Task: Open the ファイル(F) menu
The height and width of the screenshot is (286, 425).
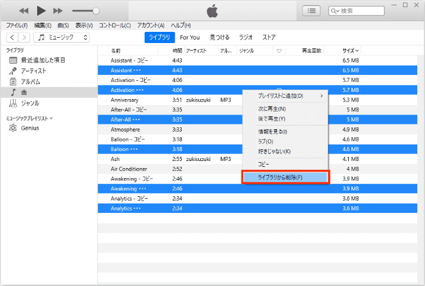Action: click(x=17, y=25)
